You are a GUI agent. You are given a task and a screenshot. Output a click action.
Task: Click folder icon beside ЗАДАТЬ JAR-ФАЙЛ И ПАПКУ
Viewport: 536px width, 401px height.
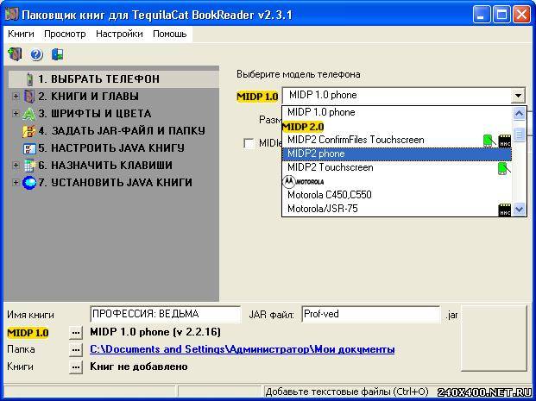(x=29, y=131)
